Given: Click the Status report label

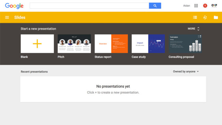Looking at the screenshot, I should [x=103, y=57].
